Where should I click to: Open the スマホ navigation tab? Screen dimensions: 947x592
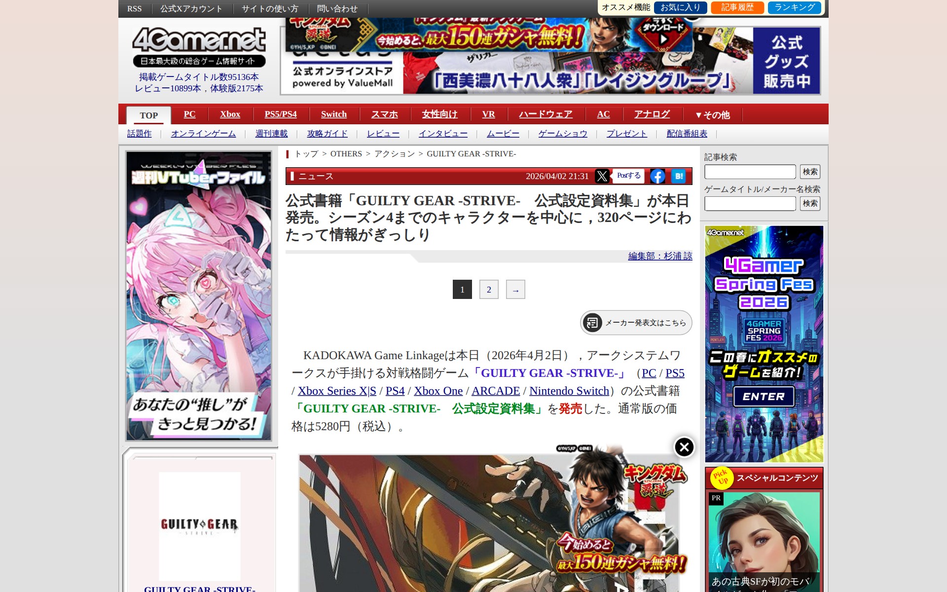pyautogui.click(x=384, y=114)
